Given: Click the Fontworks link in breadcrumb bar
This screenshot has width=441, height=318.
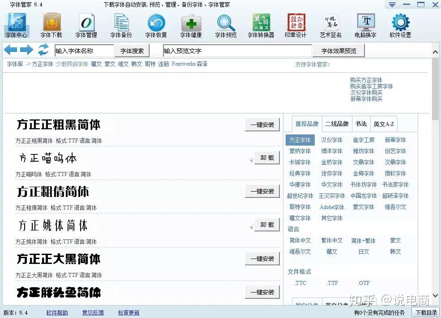Looking at the screenshot, I should coord(184,64).
